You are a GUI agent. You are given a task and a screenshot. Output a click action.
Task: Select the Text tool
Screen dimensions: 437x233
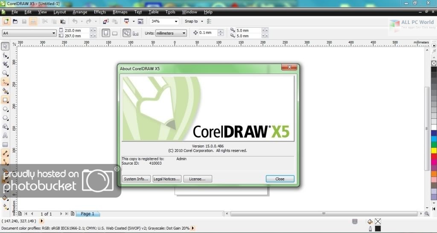[5, 136]
